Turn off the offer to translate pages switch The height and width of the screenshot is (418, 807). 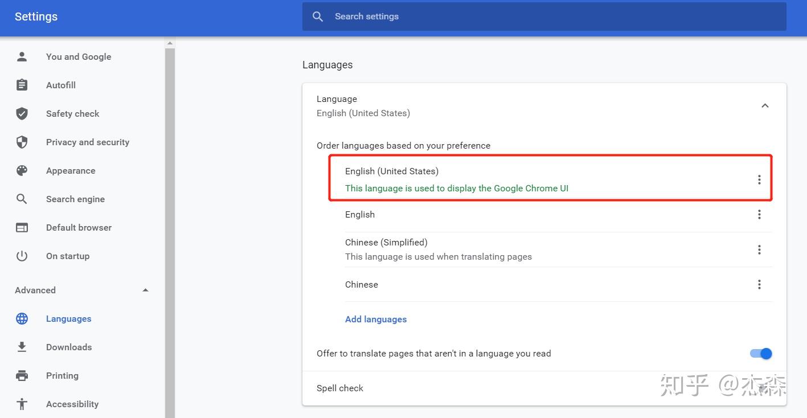tap(761, 354)
